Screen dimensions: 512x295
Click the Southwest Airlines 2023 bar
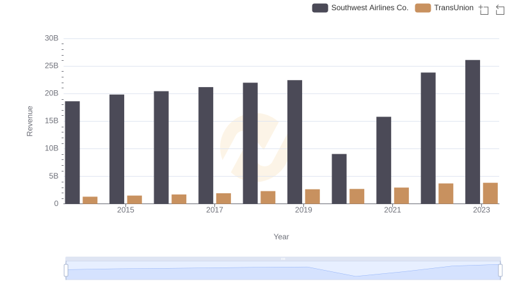472,132
